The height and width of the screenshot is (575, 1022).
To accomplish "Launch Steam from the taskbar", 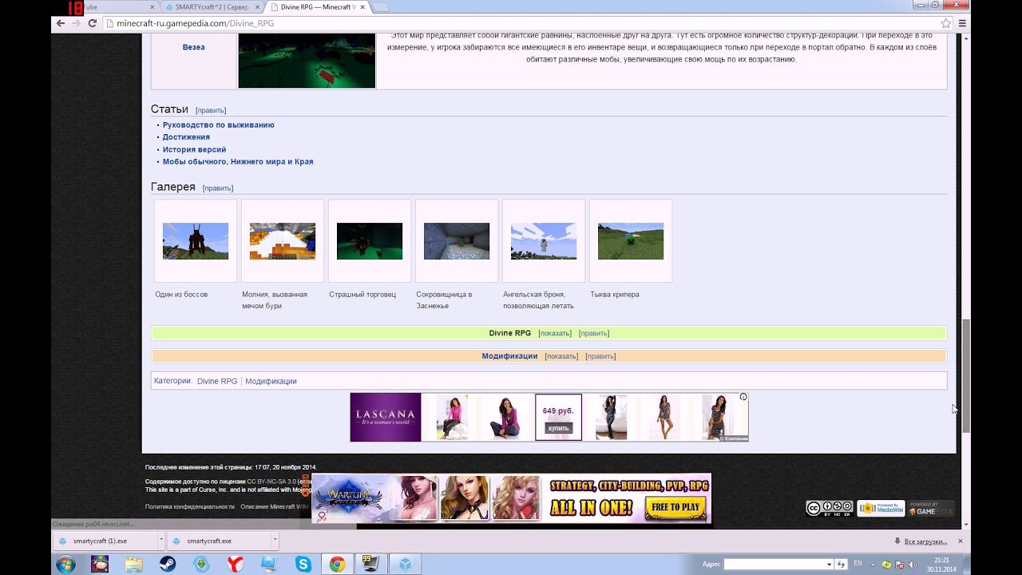I will click(168, 565).
